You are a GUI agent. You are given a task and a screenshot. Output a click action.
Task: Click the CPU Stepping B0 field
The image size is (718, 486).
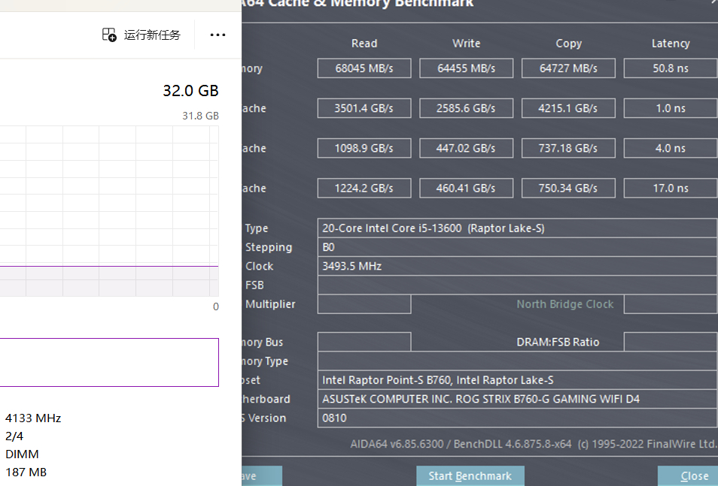coord(516,247)
